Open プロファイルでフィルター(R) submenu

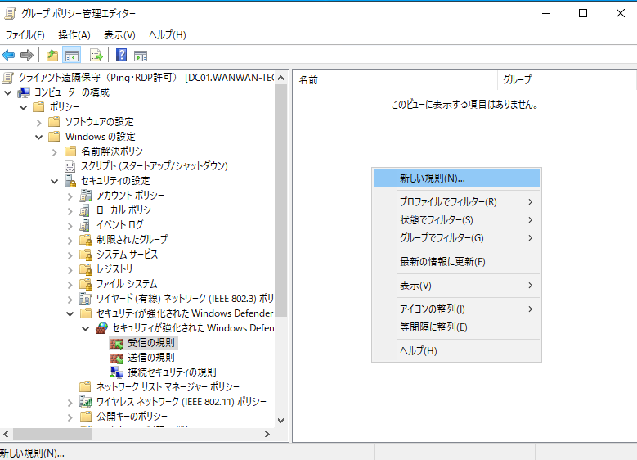click(x=456, y=201)
